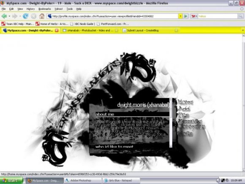Open the XBC Noob Guide bookmark
Image resolution: width=245 pixels, height=184 pixels.
82,24
